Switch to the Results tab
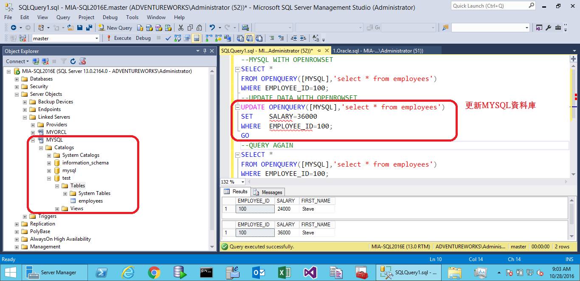 coord(236,192)
